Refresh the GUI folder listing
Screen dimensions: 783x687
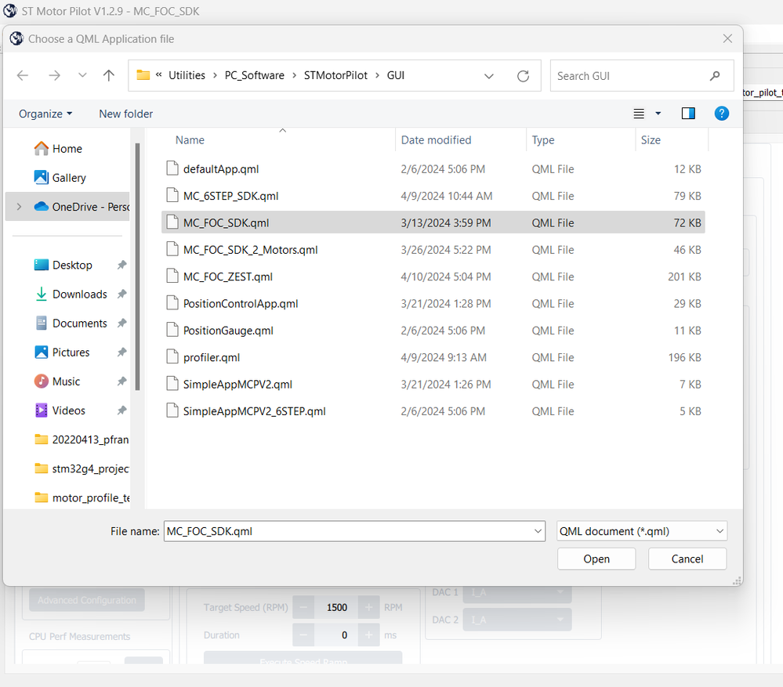pos(523,76)
